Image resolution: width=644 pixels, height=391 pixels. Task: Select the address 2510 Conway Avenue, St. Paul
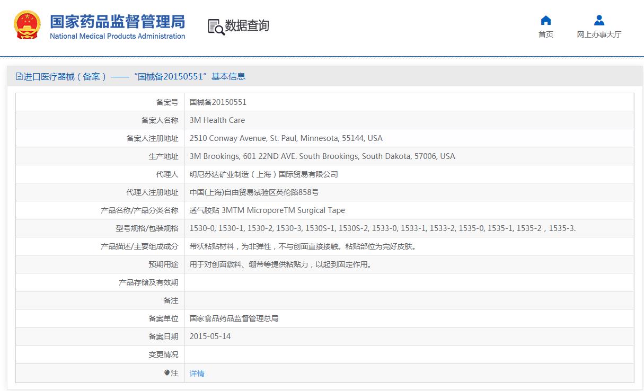click(286, 138)
